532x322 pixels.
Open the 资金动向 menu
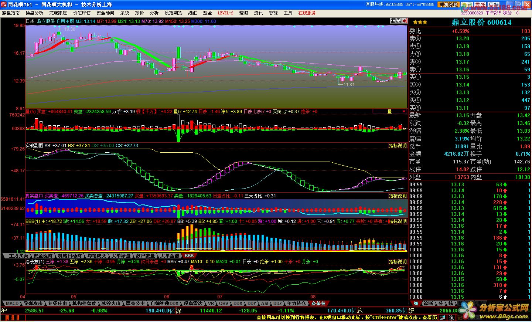(x=106, y=13)
